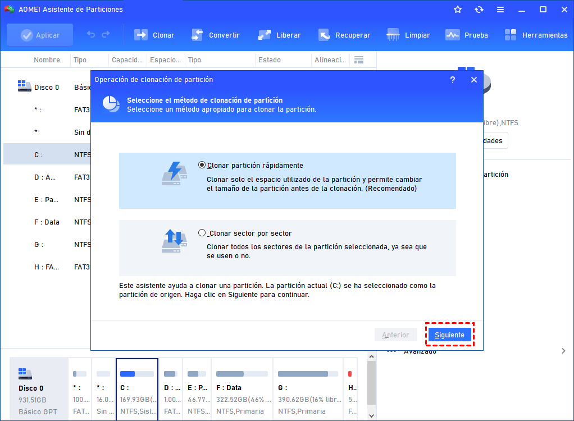Click the disk map vertical scrollbar thumb

[x=372, y=383]
